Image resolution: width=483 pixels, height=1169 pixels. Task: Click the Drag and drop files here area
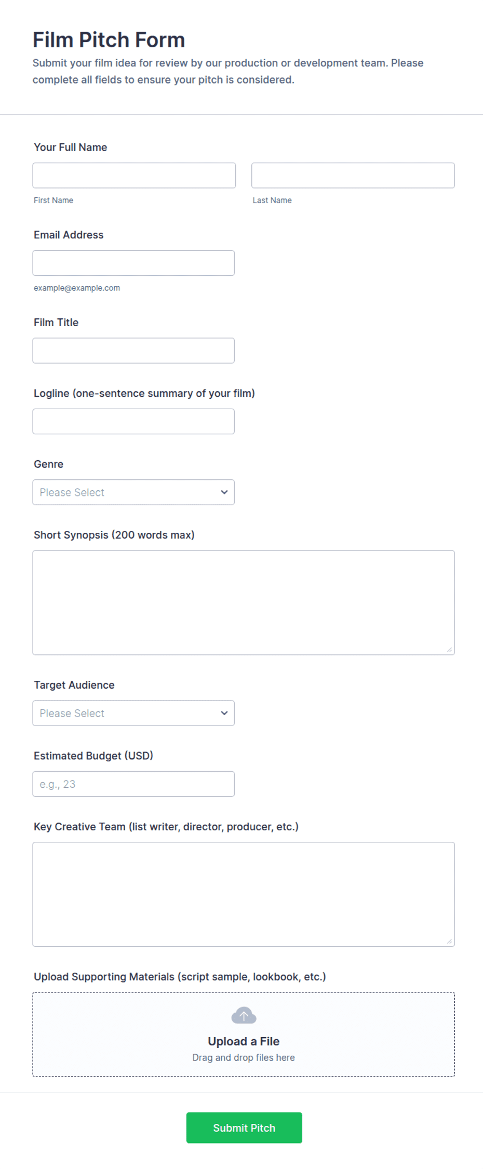[x=244, y=1057]
